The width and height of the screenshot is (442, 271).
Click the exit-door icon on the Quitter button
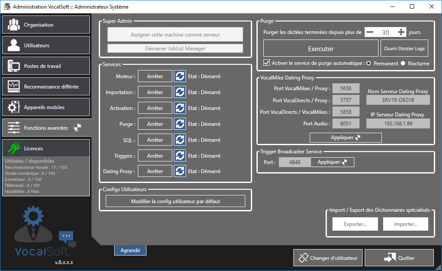390,258
